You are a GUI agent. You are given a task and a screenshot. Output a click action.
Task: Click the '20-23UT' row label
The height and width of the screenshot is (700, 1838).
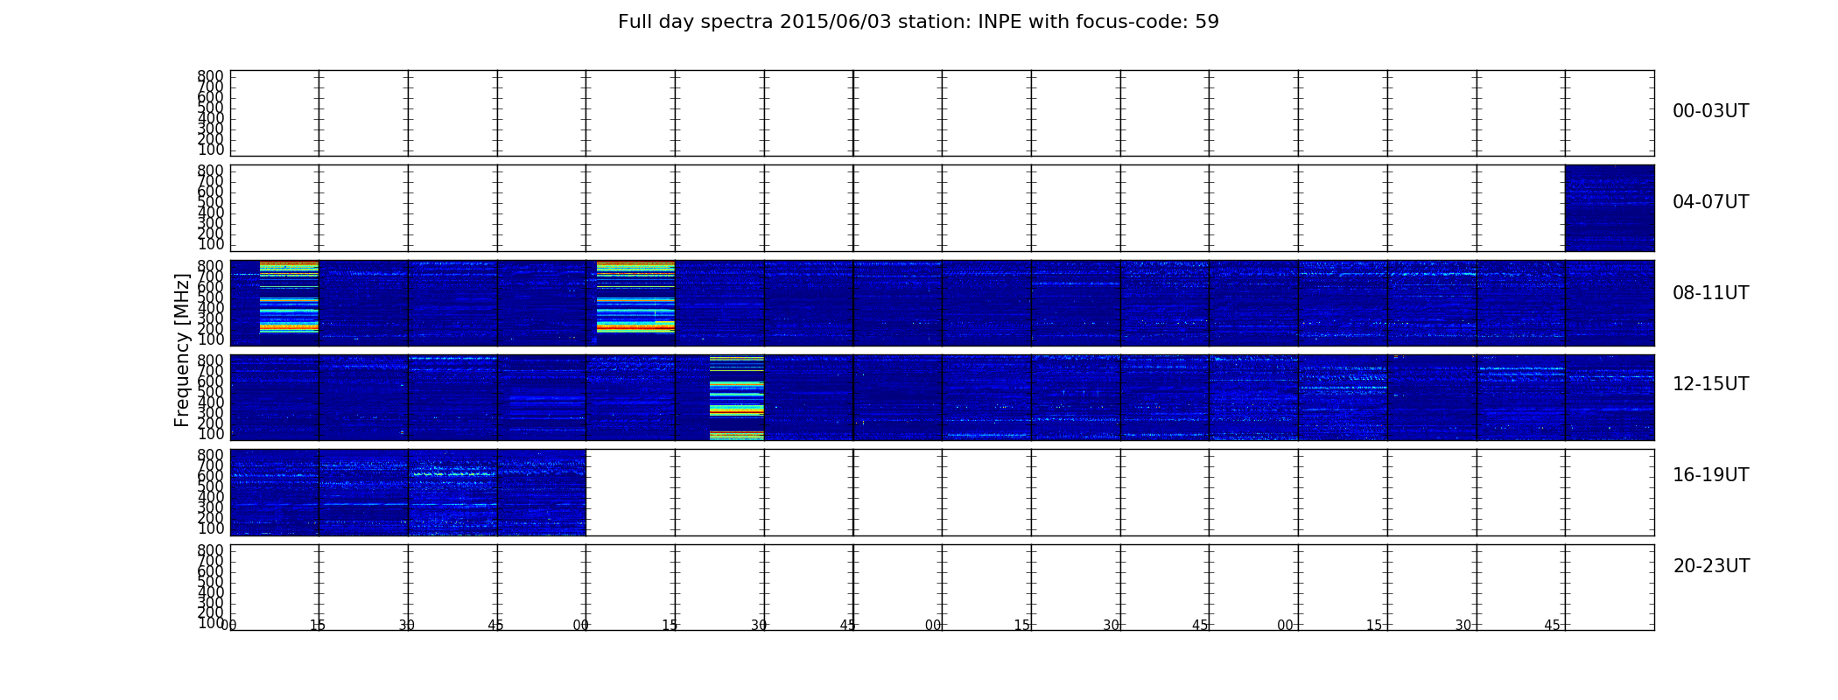(x=1711, y=566)
